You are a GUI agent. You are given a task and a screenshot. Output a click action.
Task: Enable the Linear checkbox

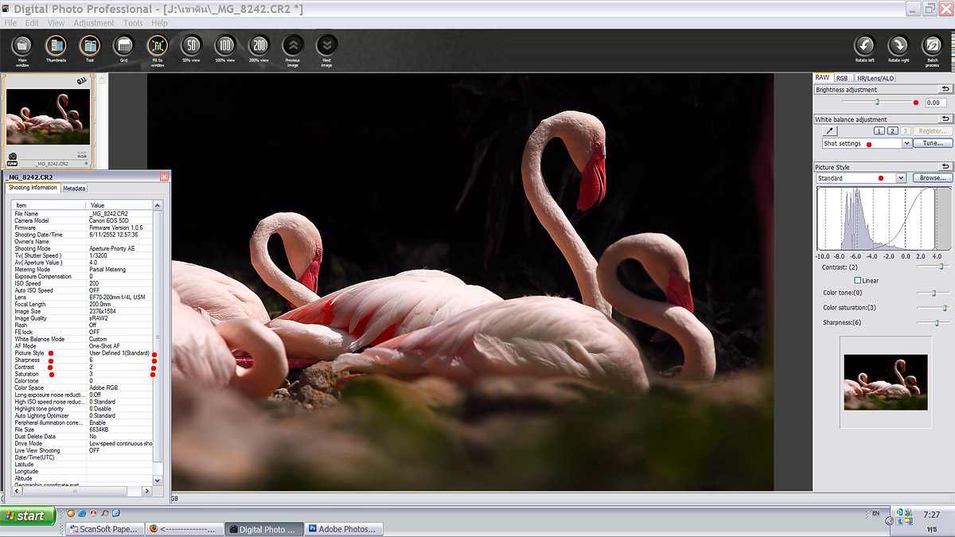tap(858, 281)
